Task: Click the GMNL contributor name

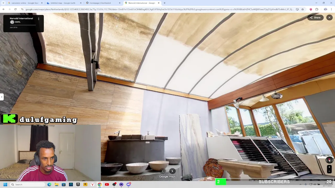Action: point(18,22)
